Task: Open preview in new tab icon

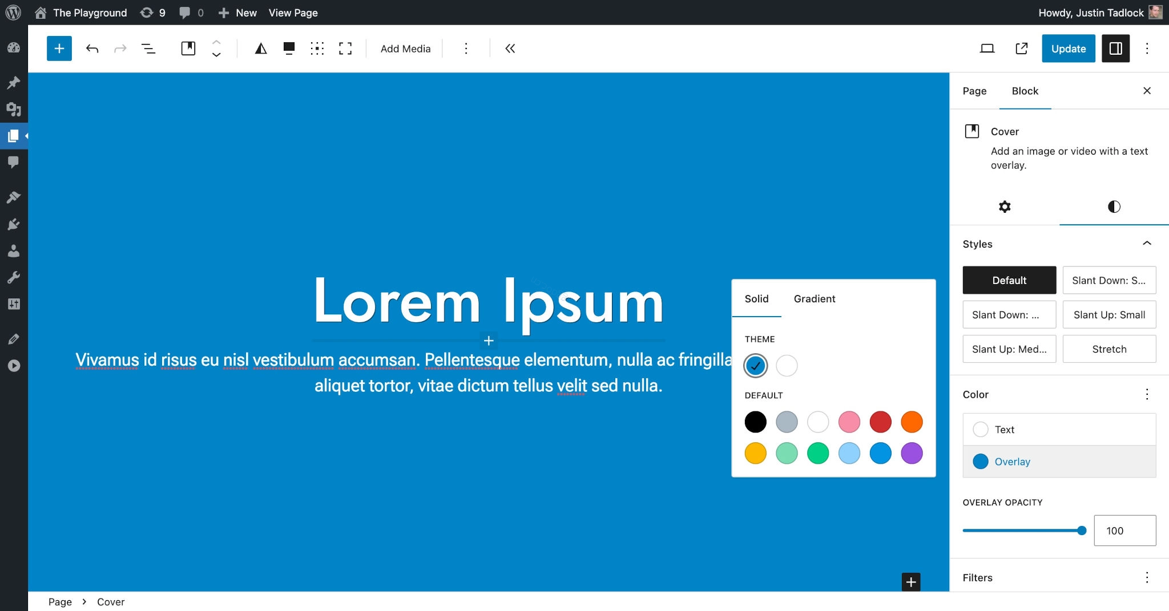Action: pyautogui.click(x=1022, y=48)
